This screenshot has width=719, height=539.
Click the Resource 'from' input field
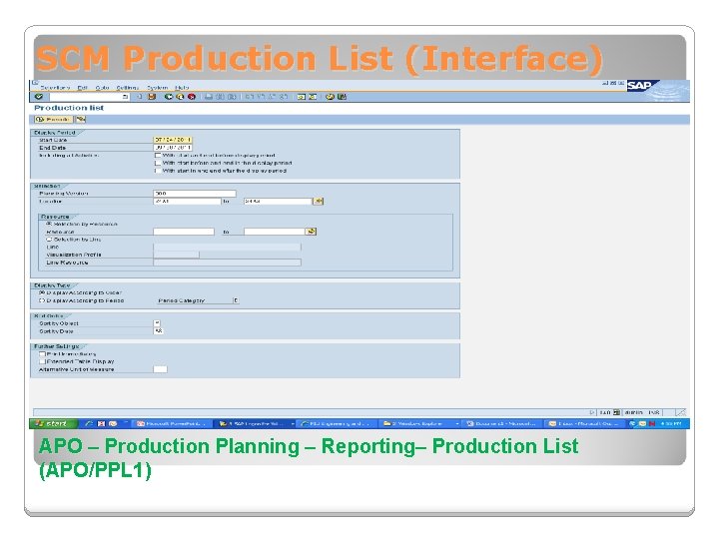[184, 232]
